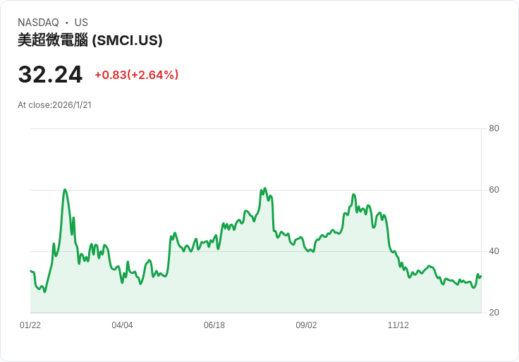Click the 06/18 date on the axis
The image size is (519, 362).
point(214,325)
